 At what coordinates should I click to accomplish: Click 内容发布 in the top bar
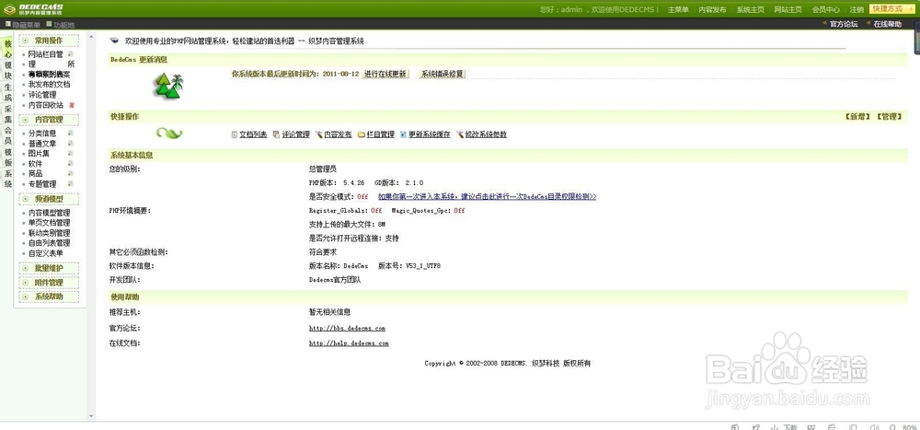pyautogui.click(x=713, y=10)
